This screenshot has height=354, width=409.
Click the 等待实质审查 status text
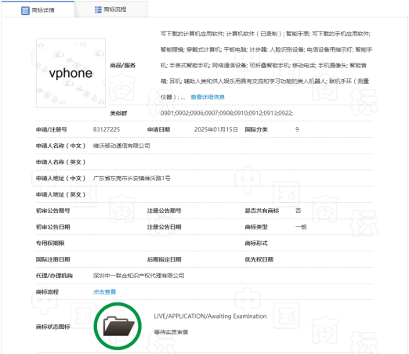[171, 332]
